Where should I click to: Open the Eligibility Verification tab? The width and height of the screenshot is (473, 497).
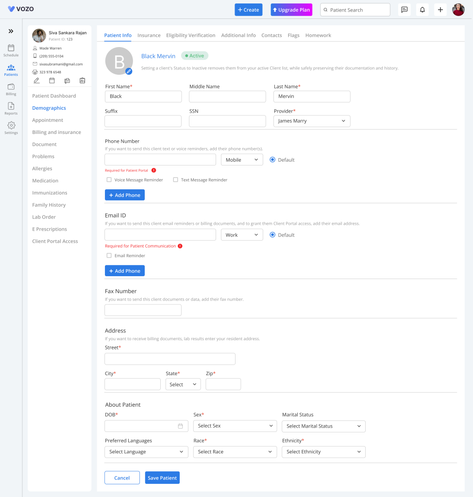click(x=190, y=35)
